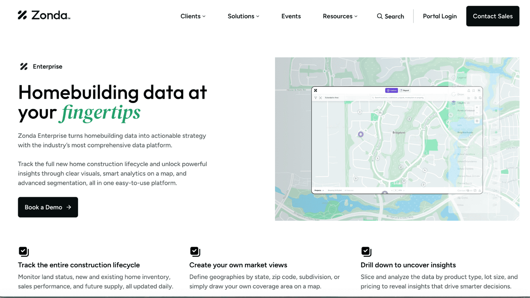
Task: Click the 'Enterprise' label text
Action: tap(48, 66)
